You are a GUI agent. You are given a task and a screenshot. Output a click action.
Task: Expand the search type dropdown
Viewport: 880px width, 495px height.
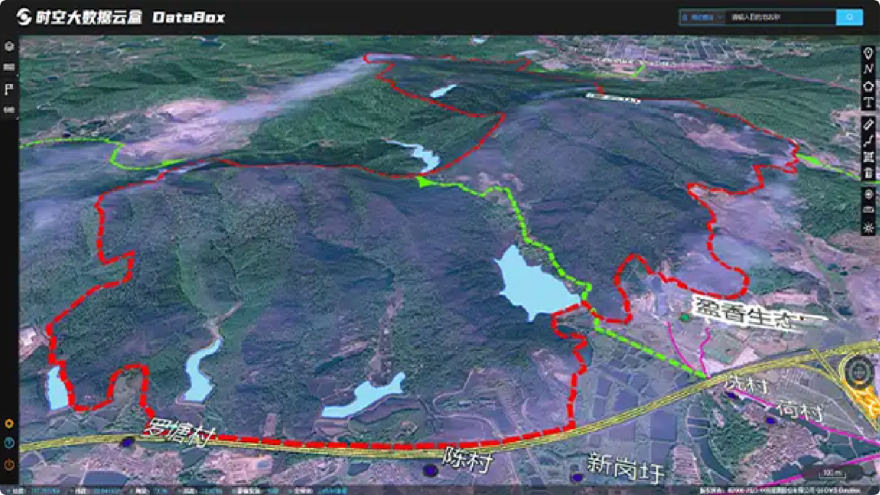pyautogui.click(x=702, y=17)
